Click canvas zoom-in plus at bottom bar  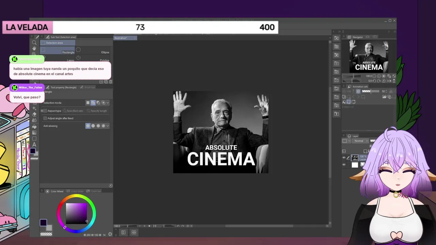pos(144,226)
